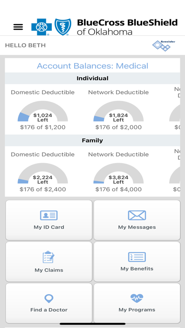Select Individual Domestic Deductible gauge
Viewport: 185px width, 328px height.
coord(43,111)
